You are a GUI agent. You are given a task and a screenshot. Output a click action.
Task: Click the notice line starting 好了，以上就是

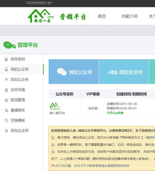pyautogui.click(x=103, y=159)
